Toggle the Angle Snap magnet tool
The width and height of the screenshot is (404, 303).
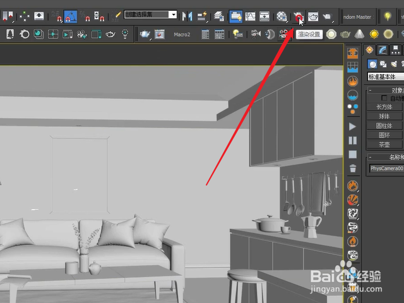coord(70,16)
